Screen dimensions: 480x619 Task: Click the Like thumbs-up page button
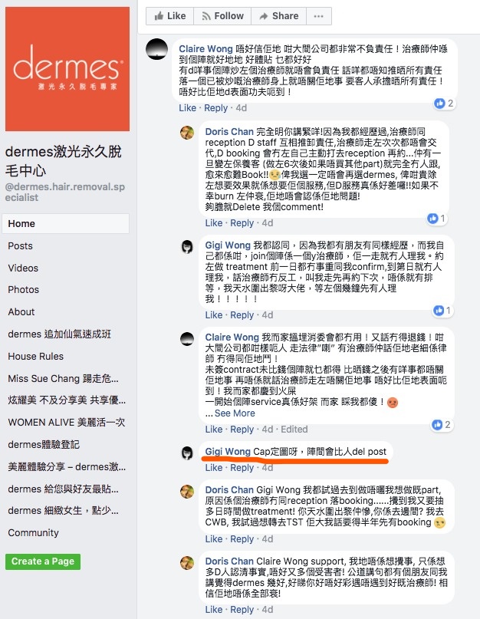point(169,16)
